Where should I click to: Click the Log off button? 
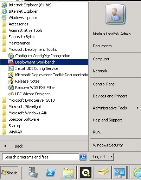tap(100, 157)
